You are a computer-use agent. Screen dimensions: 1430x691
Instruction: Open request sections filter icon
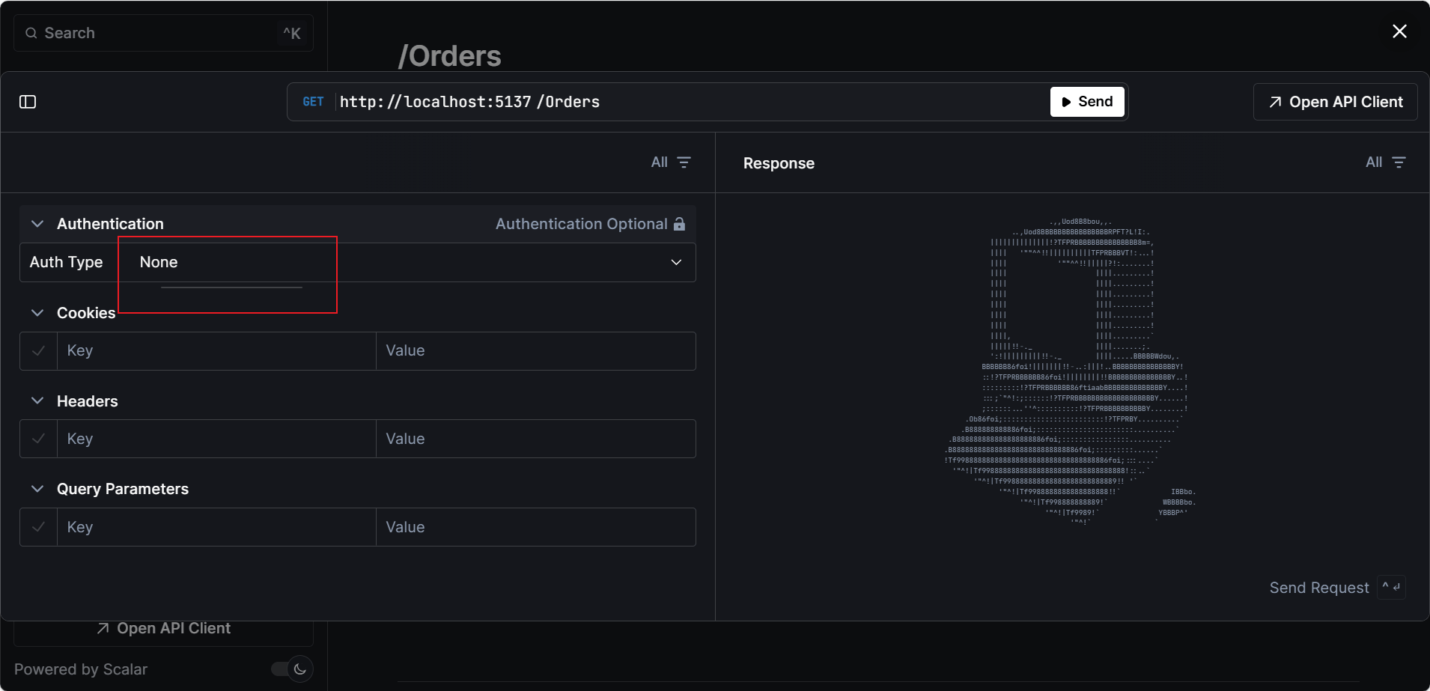pos(684,162)
